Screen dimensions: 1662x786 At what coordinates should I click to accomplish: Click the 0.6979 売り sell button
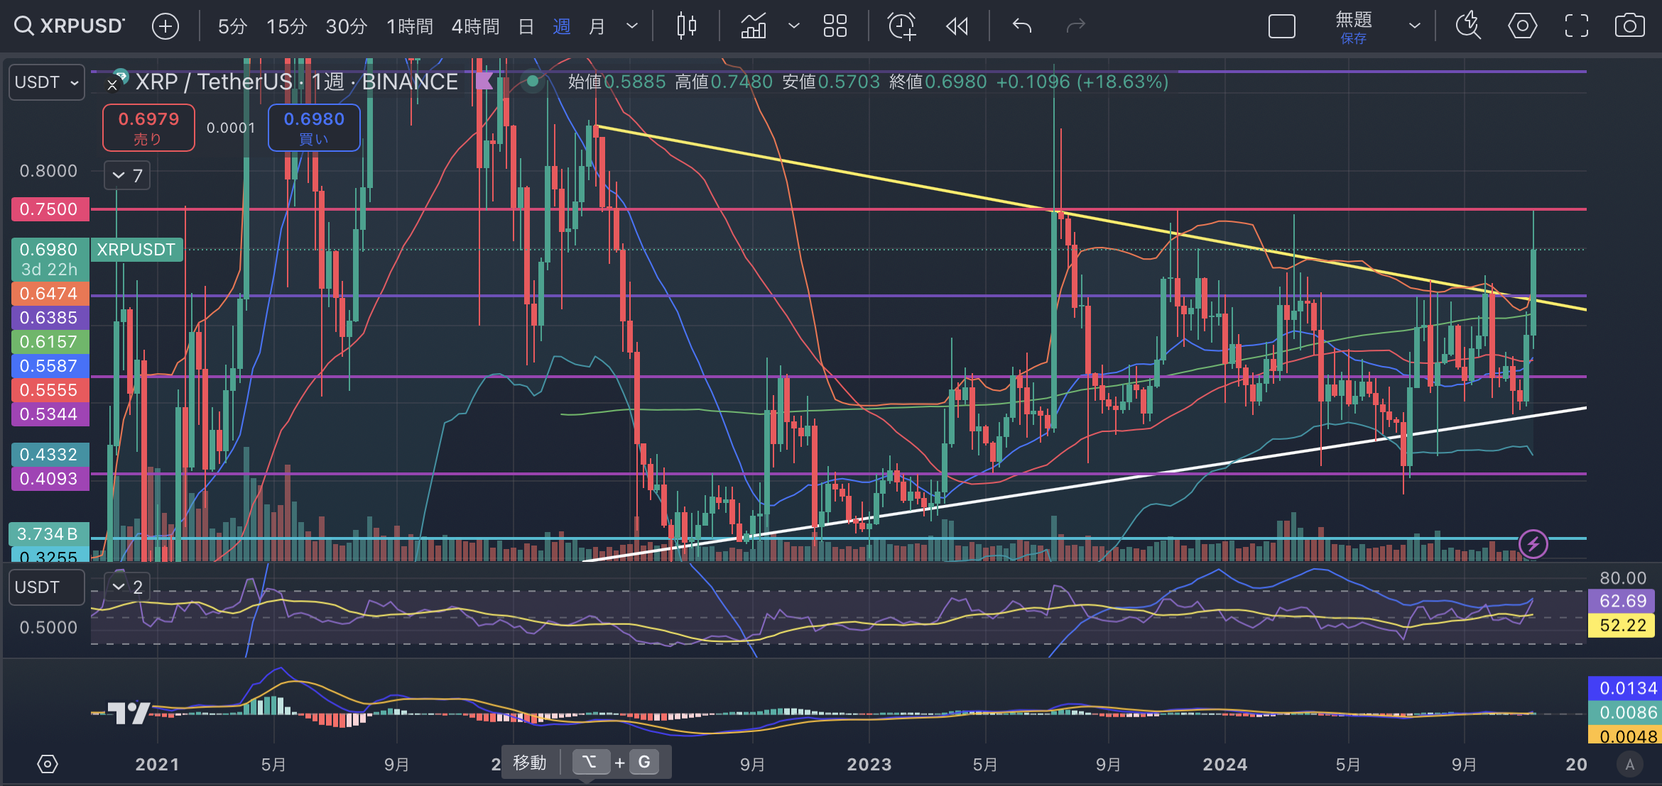[148, 128]
